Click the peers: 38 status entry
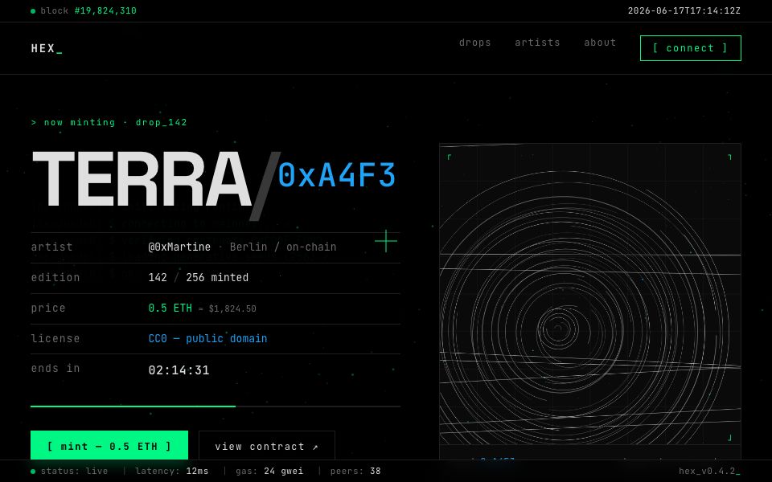This screenshot has height=482, width=772. [x=355, y=472]
